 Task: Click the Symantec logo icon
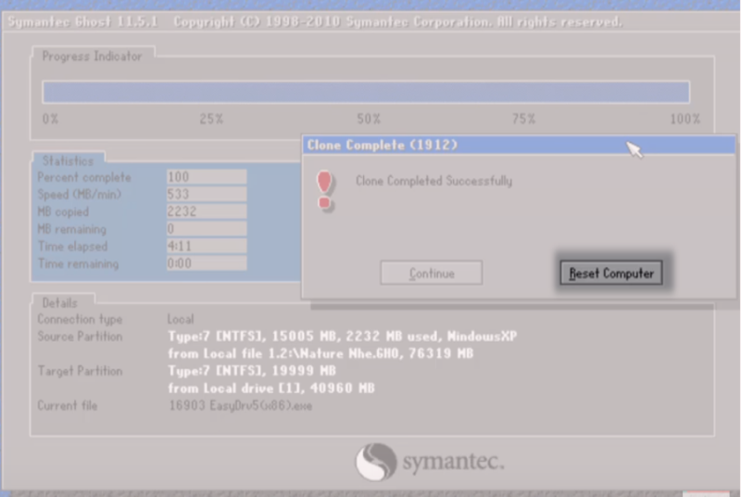(x=376, y=462)
